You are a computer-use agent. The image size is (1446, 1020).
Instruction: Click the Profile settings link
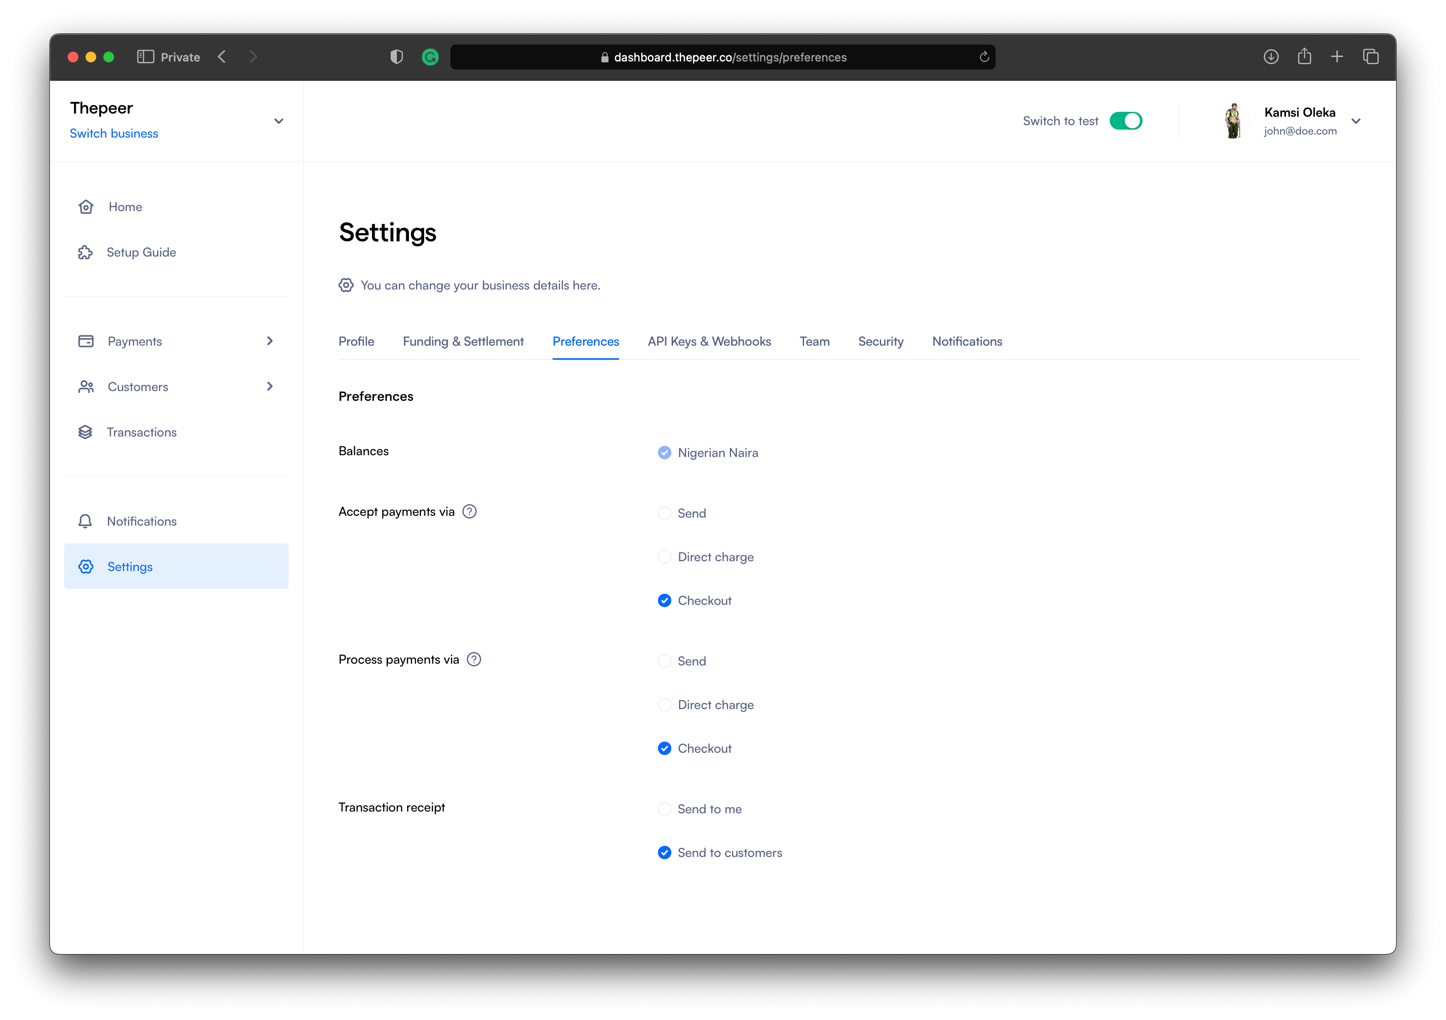tap(355, 340)
